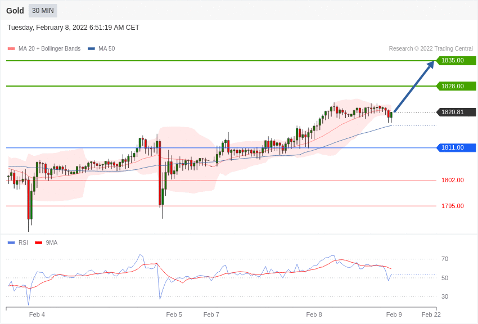The height and width of the screenshot is (324, 478).
Task: Click the 1811.00 pivot price label
Action: (457, 147)
